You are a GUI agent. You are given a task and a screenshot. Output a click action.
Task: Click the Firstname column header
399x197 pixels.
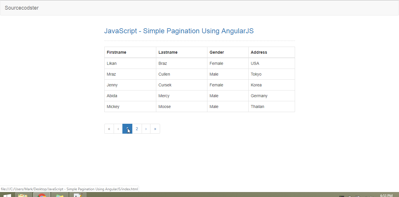[117, 52]
